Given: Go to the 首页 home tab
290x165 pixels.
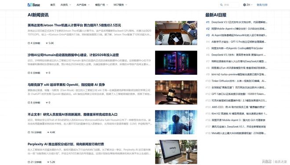Looking at the screenshot, I should point(53,5).
